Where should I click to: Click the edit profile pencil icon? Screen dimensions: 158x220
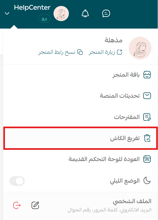(35, 205)
